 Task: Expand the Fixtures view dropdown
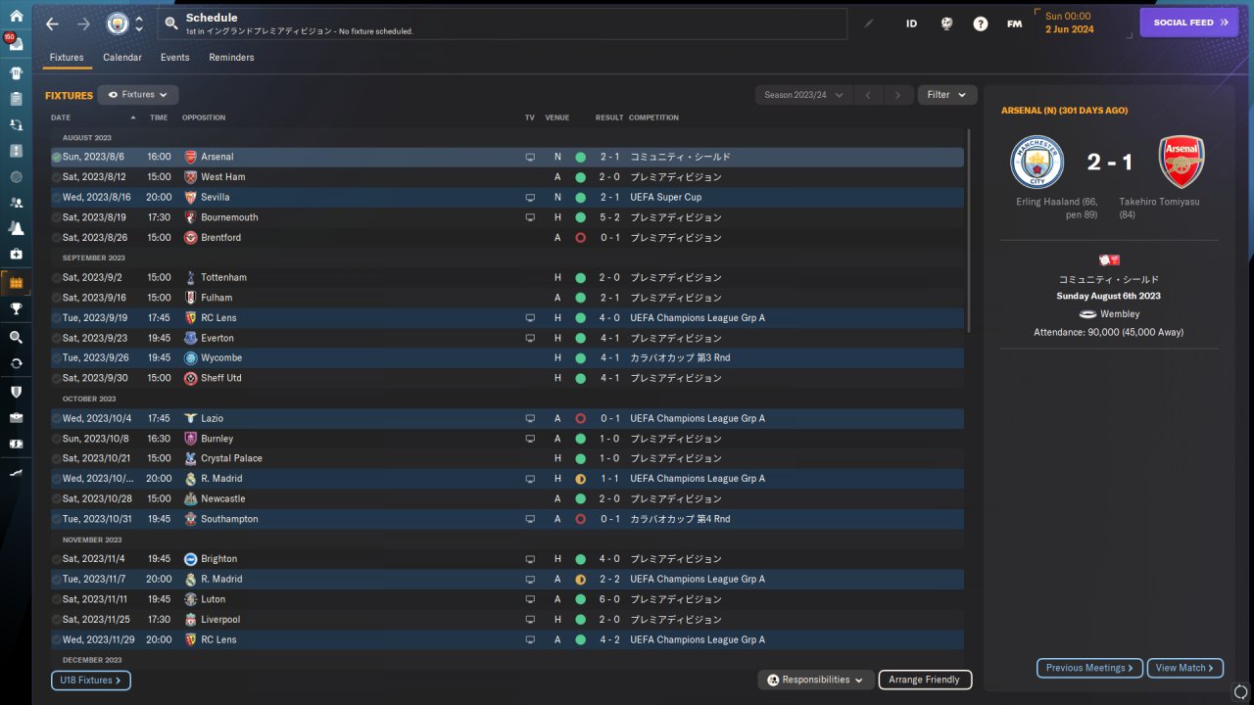click(x=138, y=95)
